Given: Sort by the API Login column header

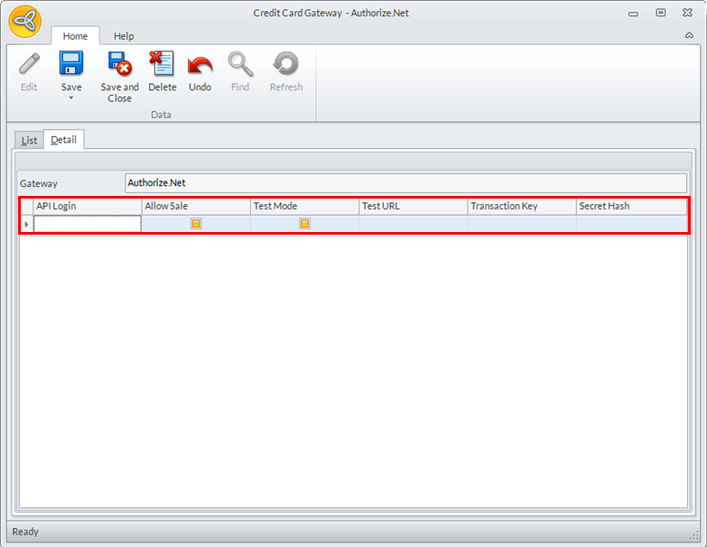Looking at the screenshot, I should pyautogui.click(x=88, y=207).
